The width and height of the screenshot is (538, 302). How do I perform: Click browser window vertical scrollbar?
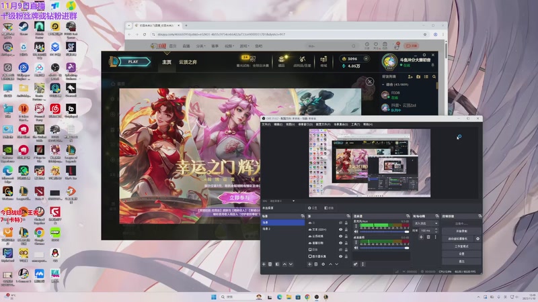446,50
